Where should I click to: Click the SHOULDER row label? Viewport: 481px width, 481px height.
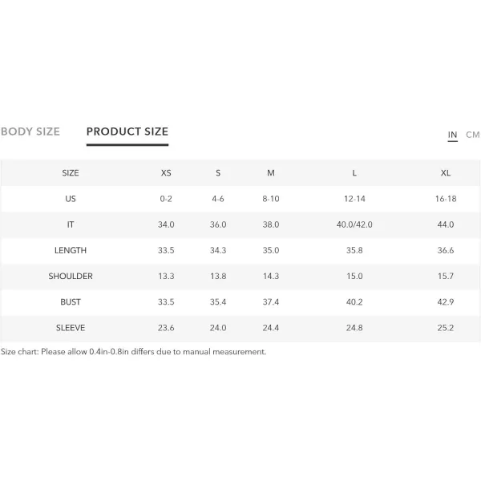[71, 276]
